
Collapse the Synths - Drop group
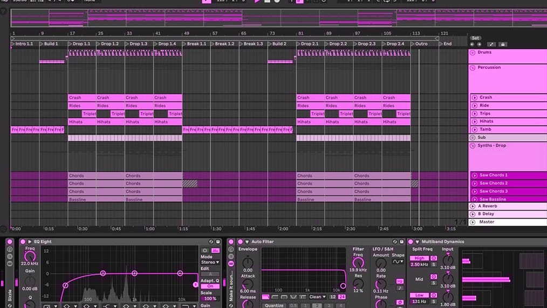[473, 146]
